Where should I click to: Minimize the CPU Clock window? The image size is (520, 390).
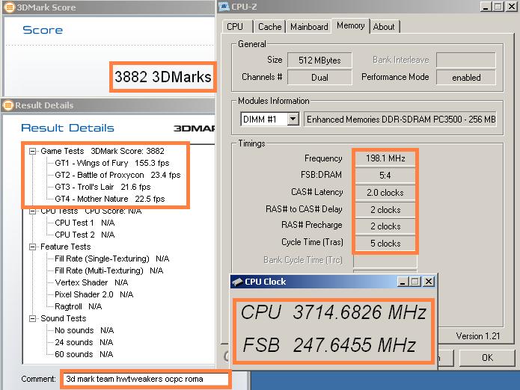pyautogui.click(x=403, y=282)
